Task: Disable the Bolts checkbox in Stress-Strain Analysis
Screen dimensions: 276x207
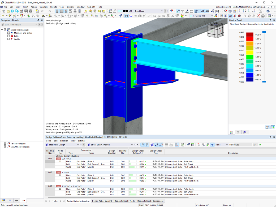Action: pos(8,36)
